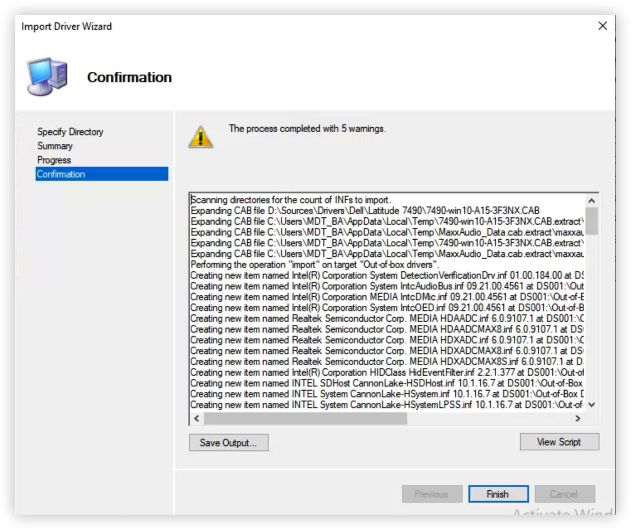Select the highlighted Confirmation step
This screenshot has width=631, height=530.
(61, 174)
